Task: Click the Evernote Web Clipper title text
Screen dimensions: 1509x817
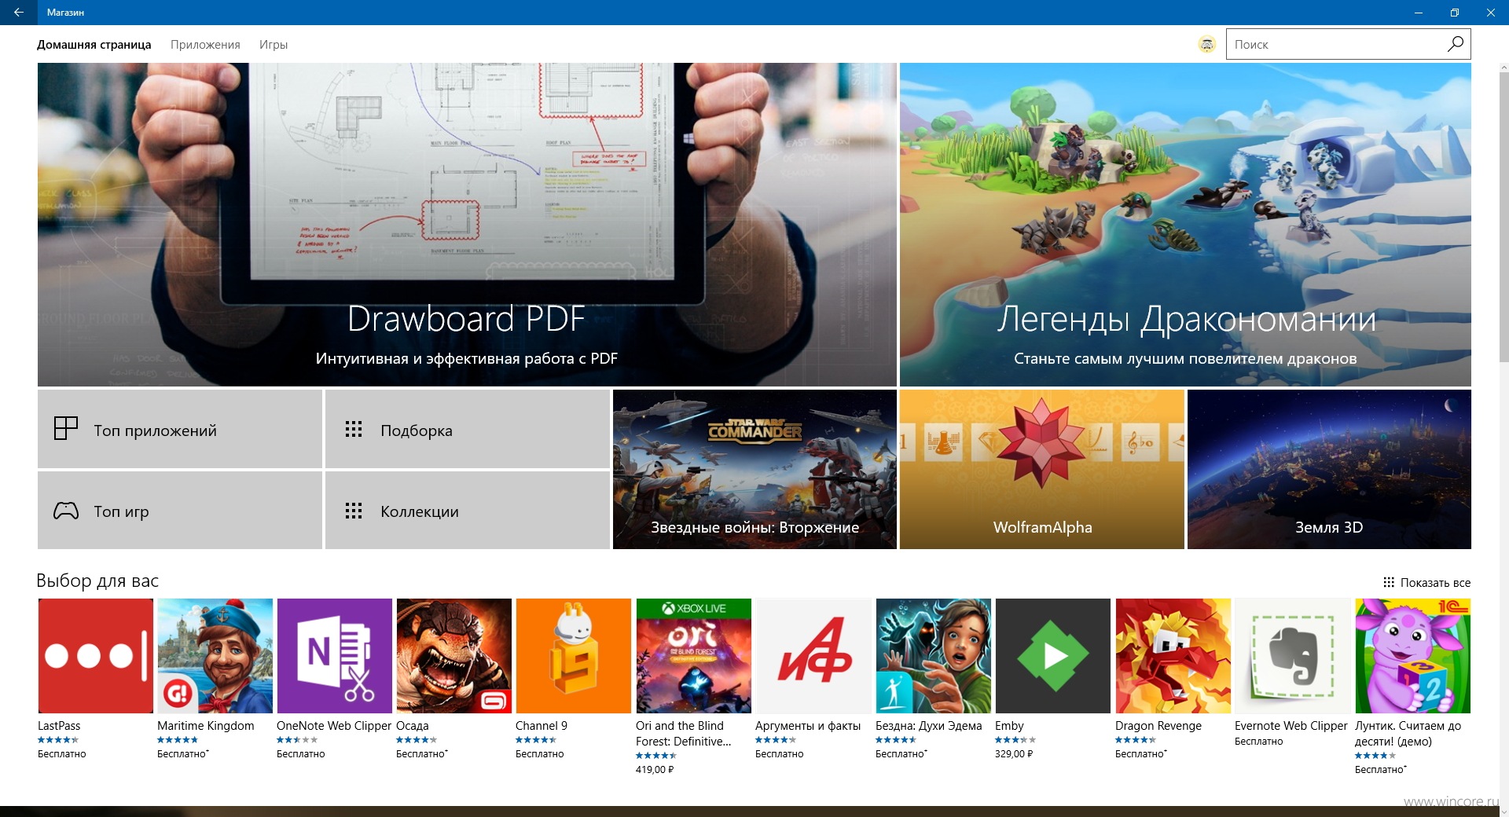Action: coord(1291,726)
